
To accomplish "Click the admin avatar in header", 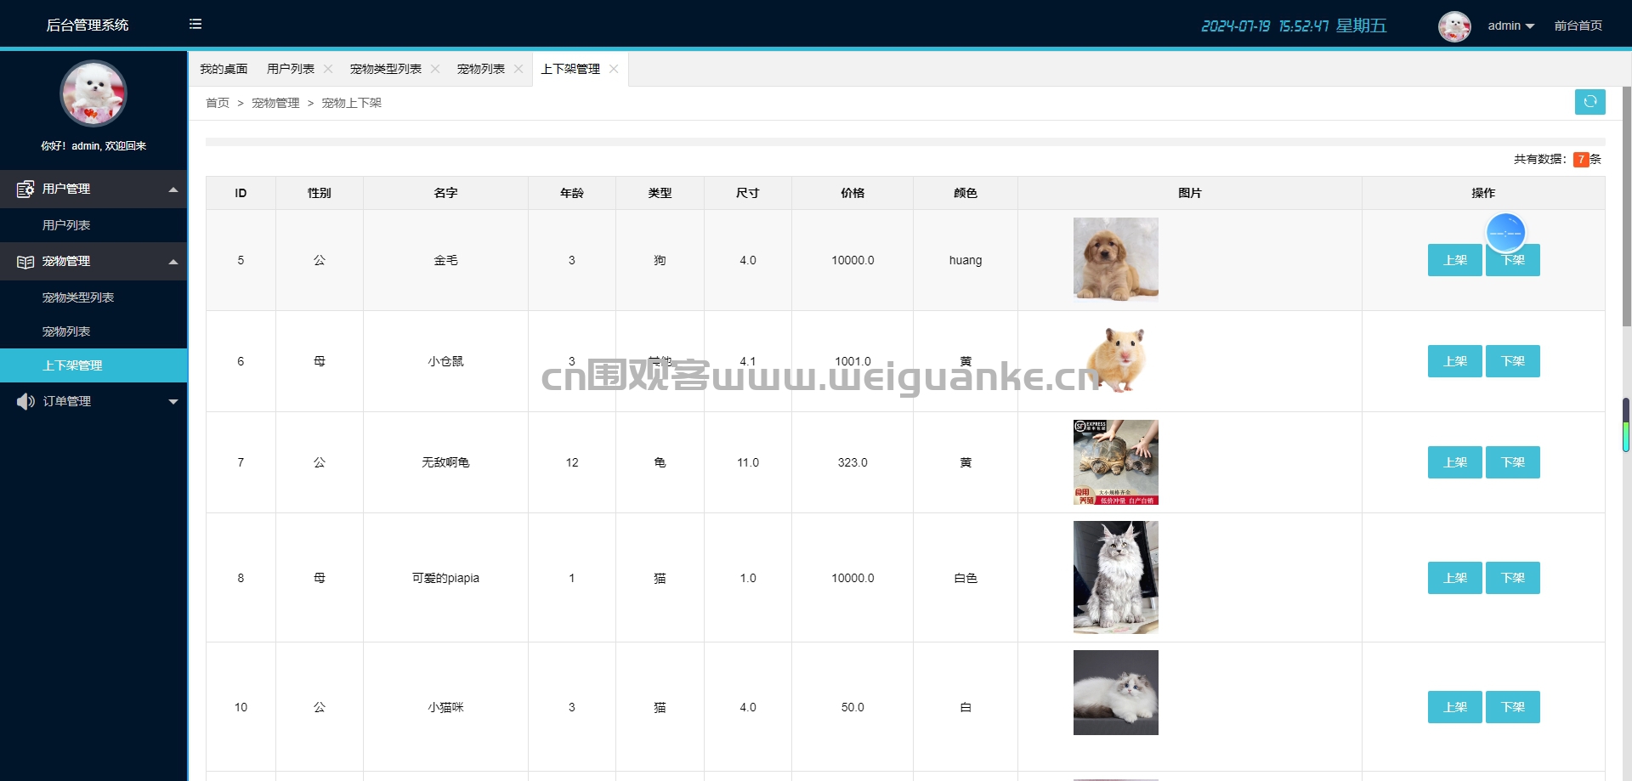I will pyautogui.click(x=1454, y=25).
